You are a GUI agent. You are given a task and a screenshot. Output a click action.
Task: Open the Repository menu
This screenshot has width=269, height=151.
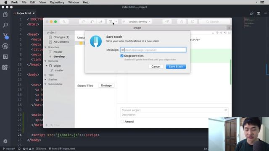point(57,2)
